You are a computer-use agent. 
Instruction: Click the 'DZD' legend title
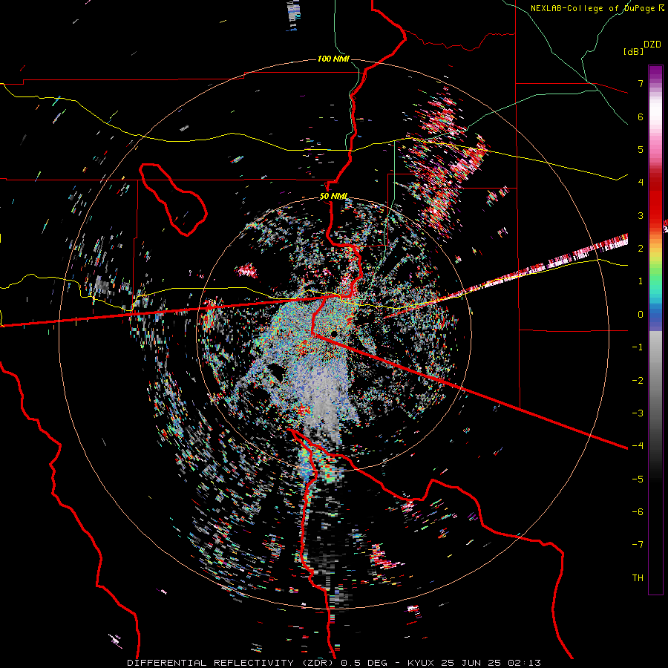[652, 45]
